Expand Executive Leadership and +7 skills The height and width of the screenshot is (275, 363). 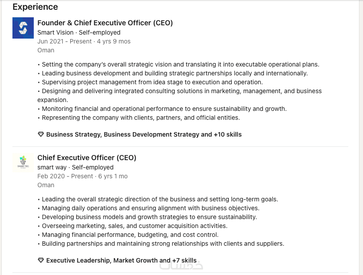tap(121, 260)
